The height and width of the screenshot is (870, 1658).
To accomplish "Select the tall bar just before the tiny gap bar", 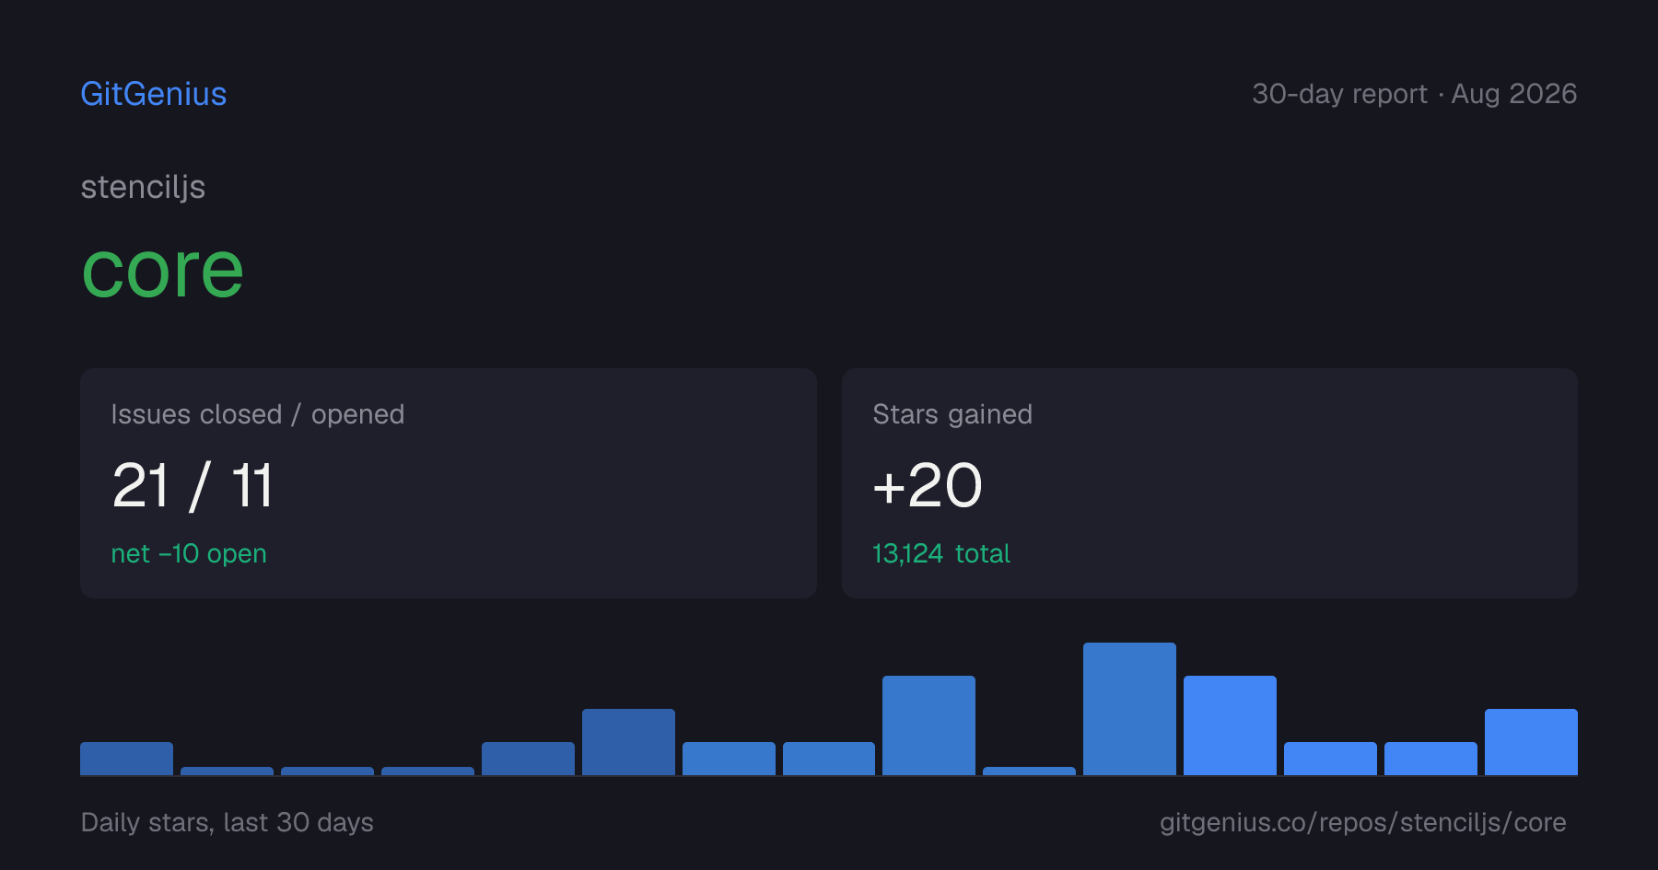I will click(x=928, y=725).
